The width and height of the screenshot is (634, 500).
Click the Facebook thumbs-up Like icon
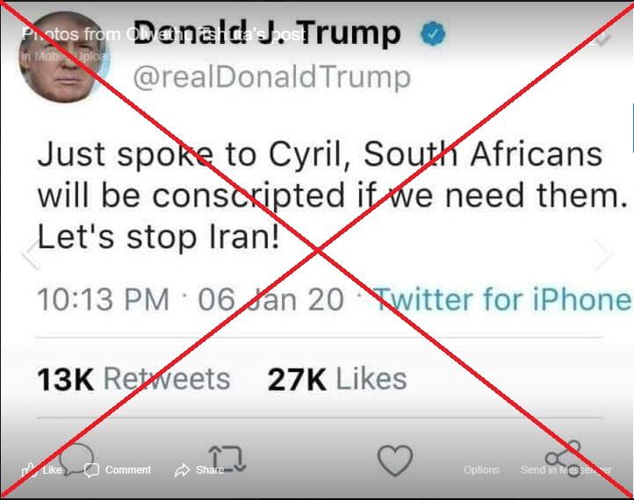click(30, 469)
